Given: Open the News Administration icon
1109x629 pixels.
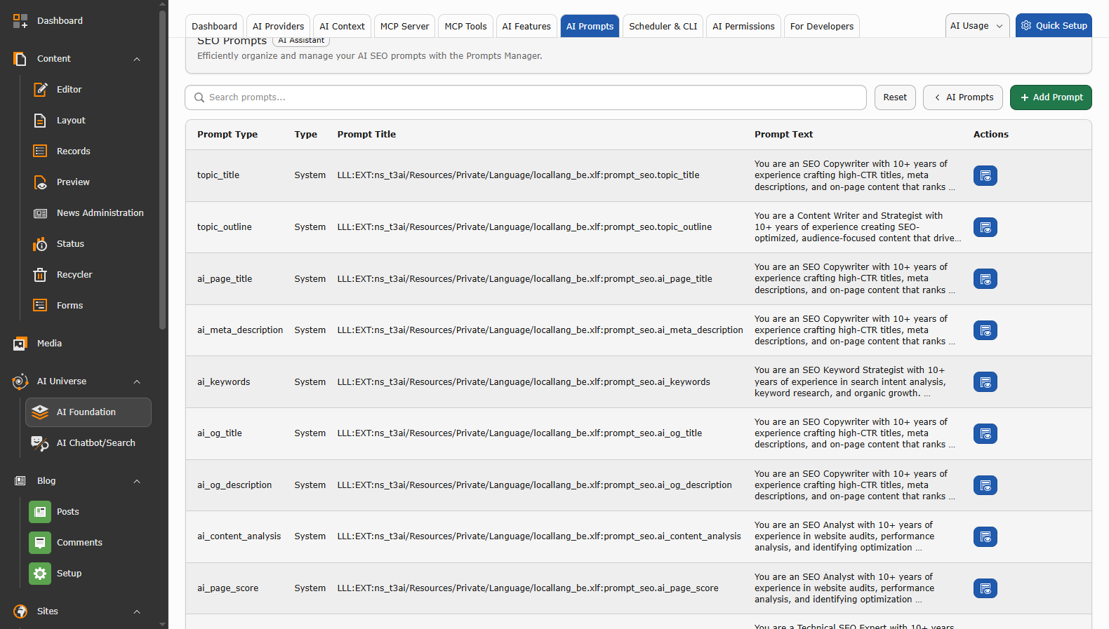Looking at the screenshot, I should tap(40, 213).
